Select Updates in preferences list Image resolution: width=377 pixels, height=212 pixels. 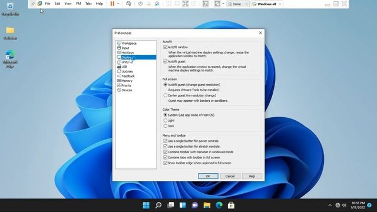coord(136,71)
